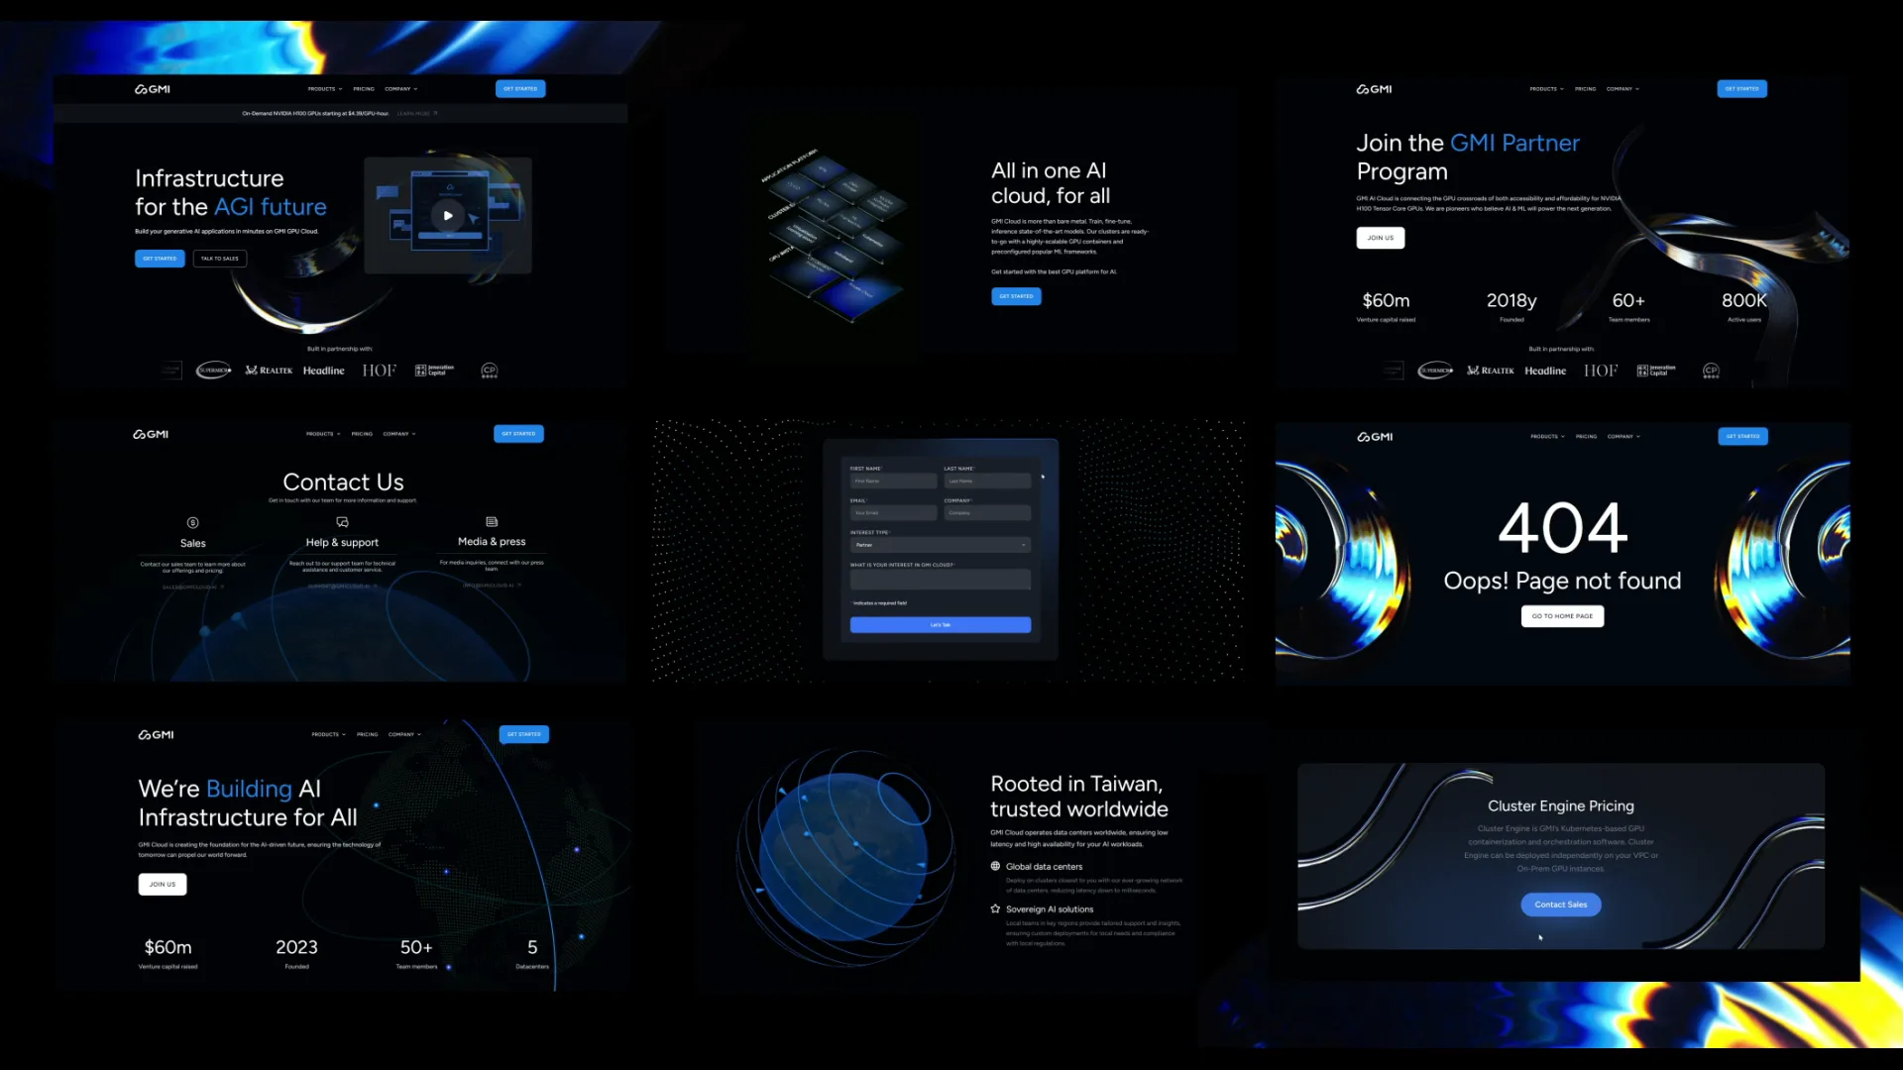
Task: Click the newspaper icon above Media & press
Action: tap(492, 521)
